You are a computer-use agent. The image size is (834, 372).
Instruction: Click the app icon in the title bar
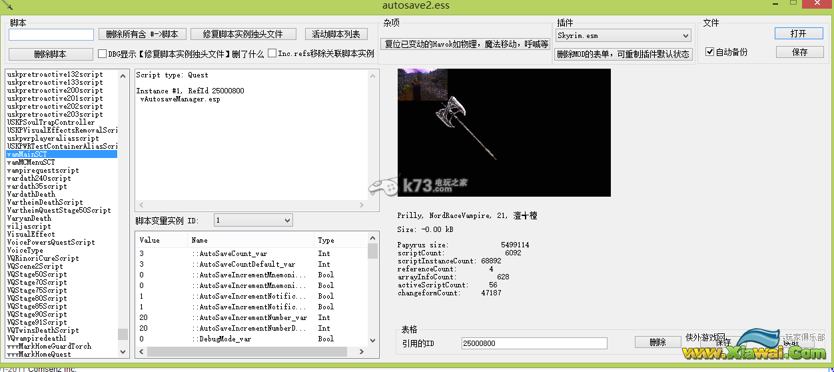click(x=7, y=5)
